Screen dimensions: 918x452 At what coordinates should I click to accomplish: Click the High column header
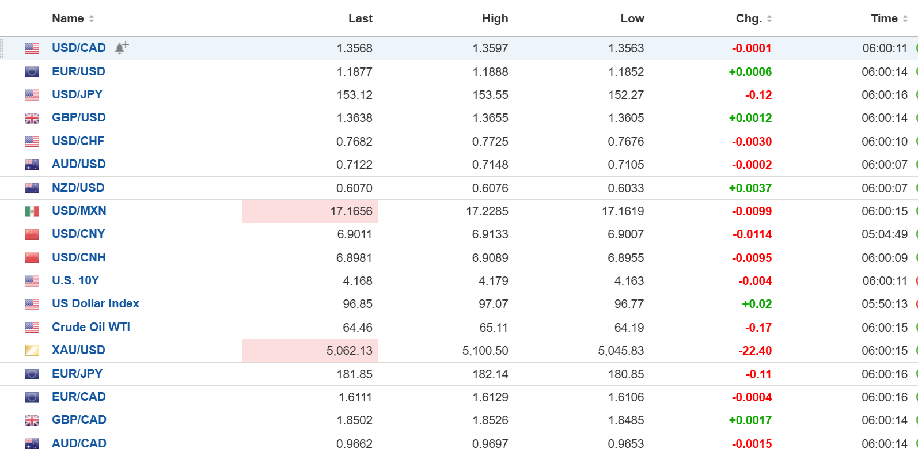[495, 18]
